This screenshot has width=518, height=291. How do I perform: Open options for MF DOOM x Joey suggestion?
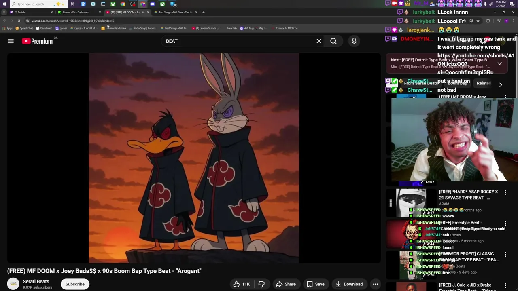pyautogui.click(x=505, y=97)
